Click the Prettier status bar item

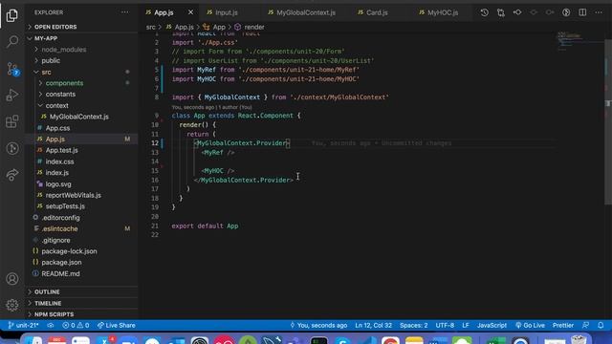[563, 325]
